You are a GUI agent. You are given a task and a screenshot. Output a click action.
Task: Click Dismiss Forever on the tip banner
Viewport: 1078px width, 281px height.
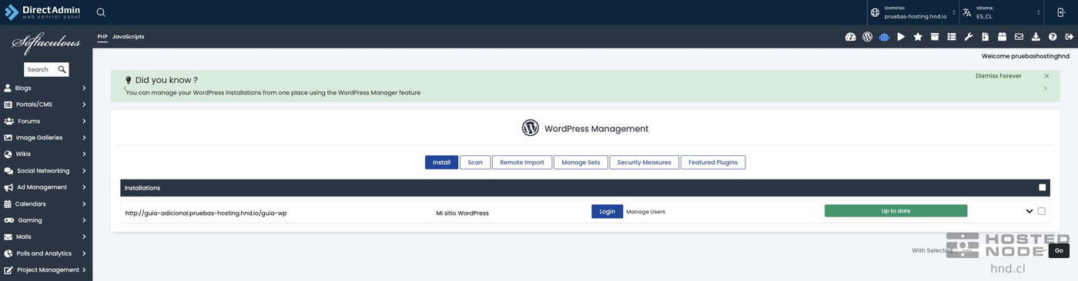pos(999,76)
